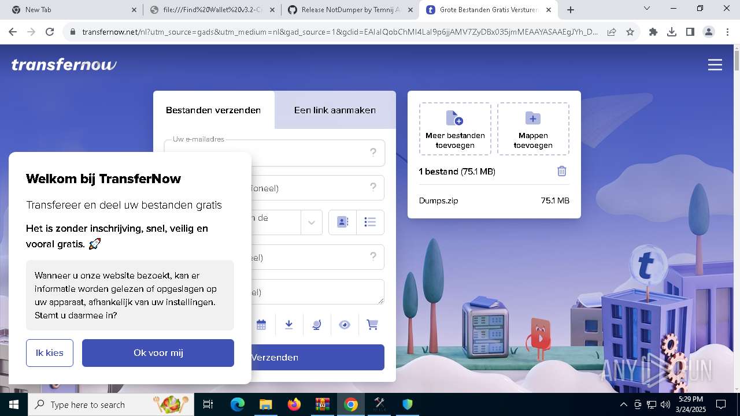Screen dimensions: 740x416
Task: Click the taskbar search box
Action: coord(111,404)
